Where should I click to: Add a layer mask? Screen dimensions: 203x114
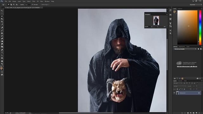click(x=188, y=113)
